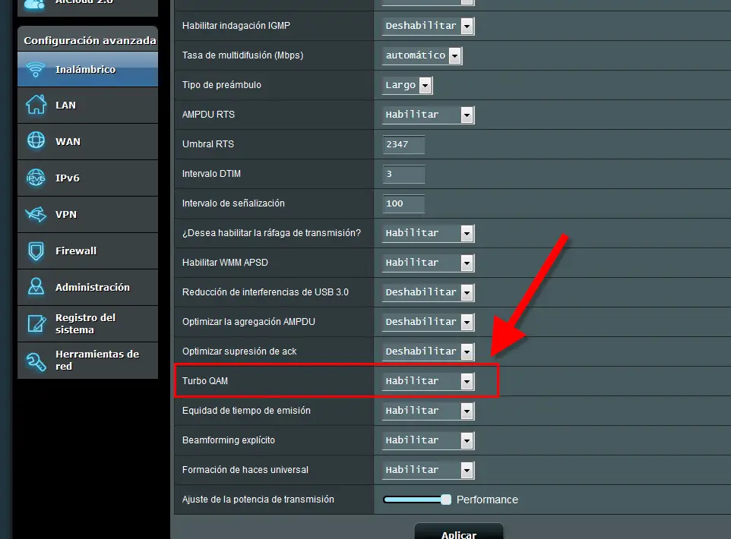The width and height of the screenshot is (731, 539).
Task: Click the Turbo QAM label
Action: tap(205, 381)
